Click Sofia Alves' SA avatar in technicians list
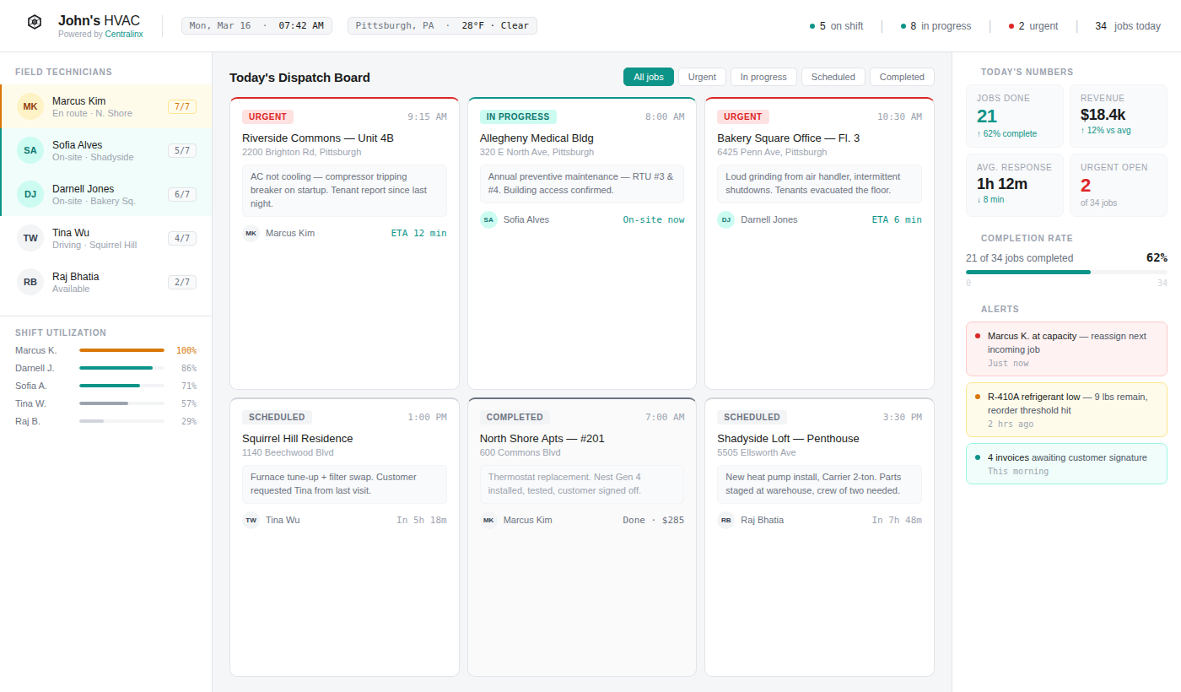 tap(30, 150)
